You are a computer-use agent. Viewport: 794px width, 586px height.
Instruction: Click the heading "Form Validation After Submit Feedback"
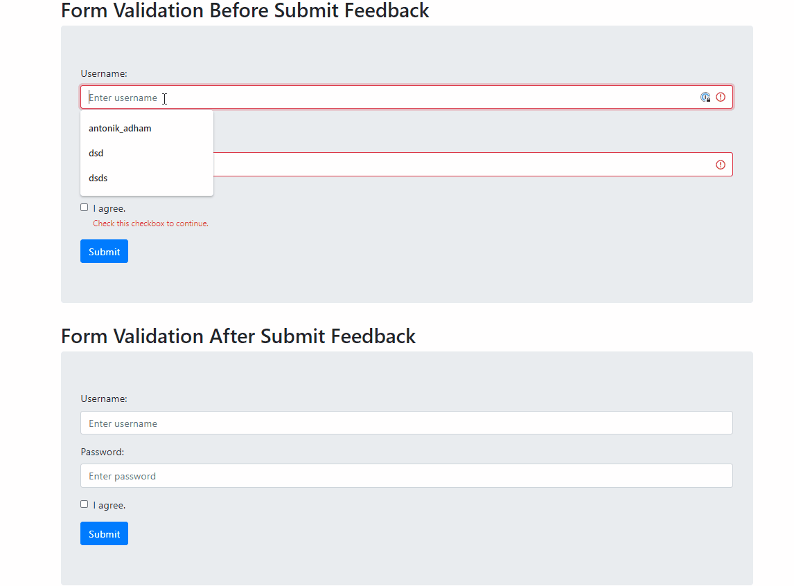point(238,336)
